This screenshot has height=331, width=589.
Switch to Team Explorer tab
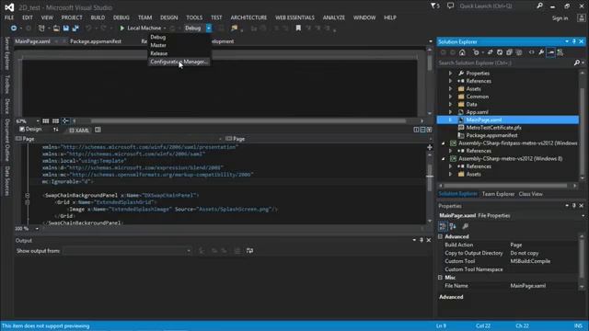498,194
